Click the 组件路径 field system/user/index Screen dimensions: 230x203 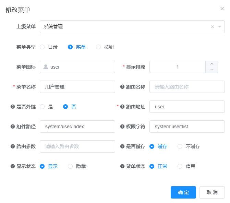pyautogui.click(x=77, y=127)
